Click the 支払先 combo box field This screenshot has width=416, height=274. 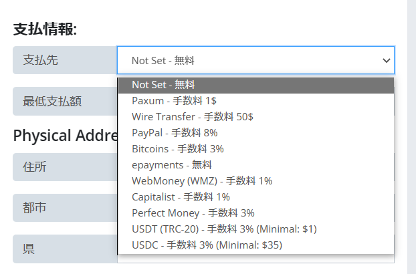247,60
